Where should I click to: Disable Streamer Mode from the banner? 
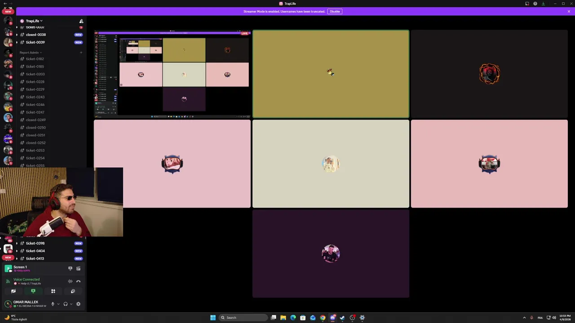coord(335,11)
